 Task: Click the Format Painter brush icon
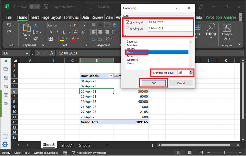(35, 38)
